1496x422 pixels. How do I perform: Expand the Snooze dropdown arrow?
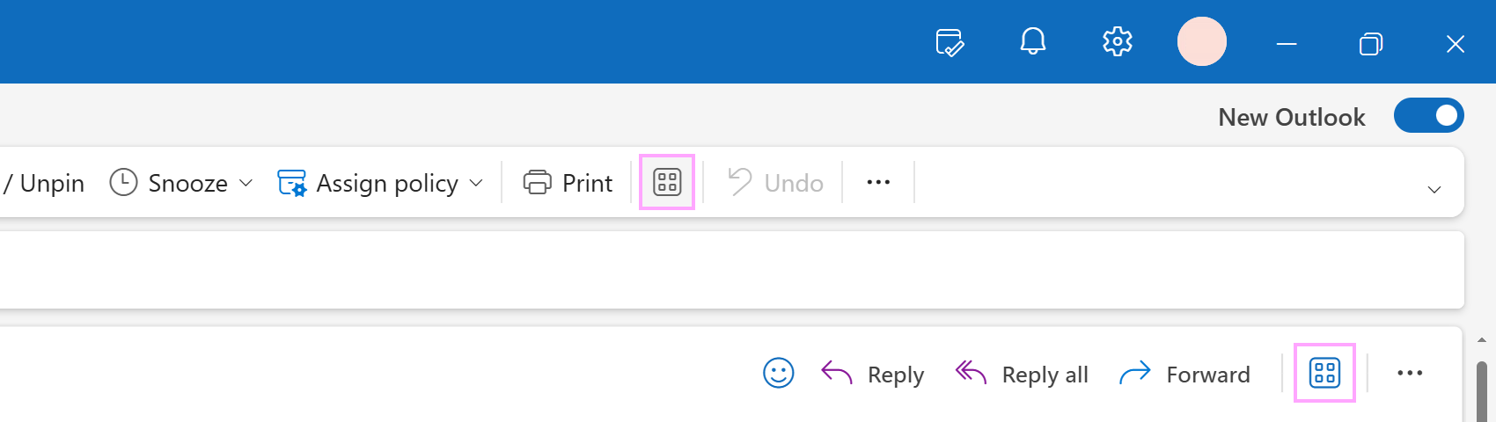coord(246,183)
